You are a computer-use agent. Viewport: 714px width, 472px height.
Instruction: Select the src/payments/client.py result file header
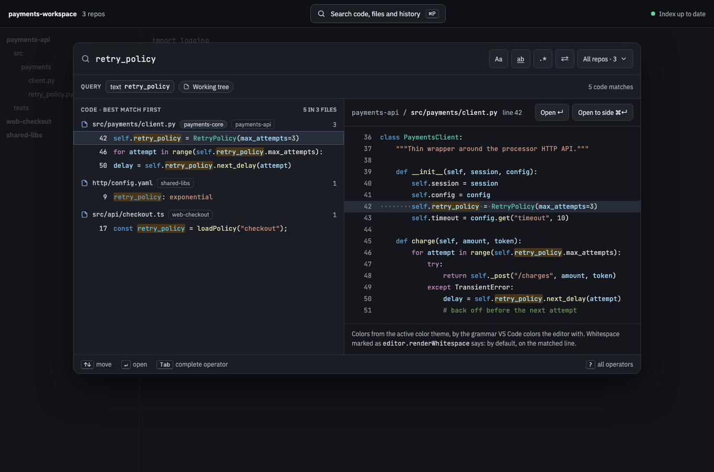(208, 124)
